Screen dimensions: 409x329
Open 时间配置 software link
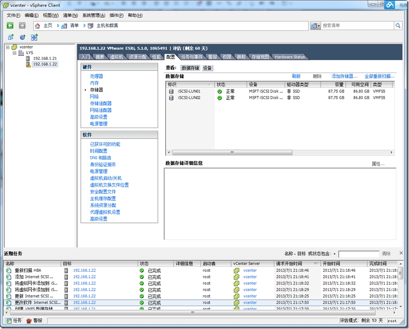tap(99, 151)
